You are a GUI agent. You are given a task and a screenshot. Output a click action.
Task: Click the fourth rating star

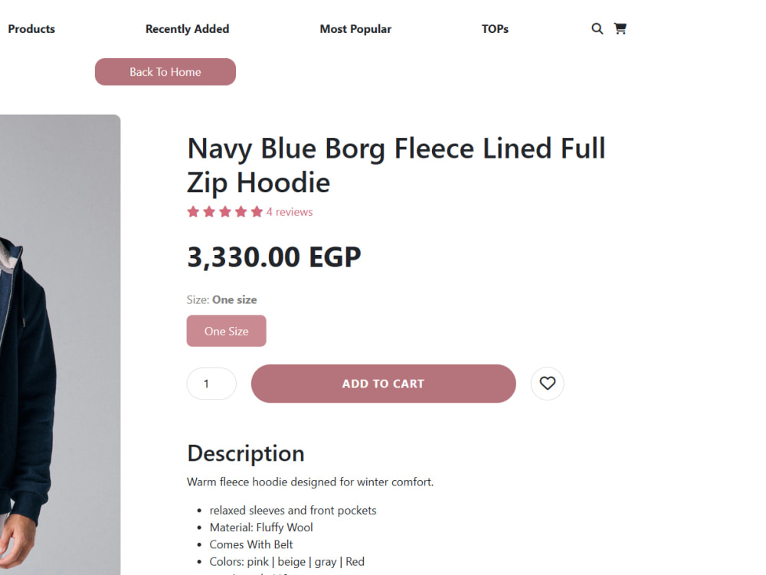[x=241, y=212]
